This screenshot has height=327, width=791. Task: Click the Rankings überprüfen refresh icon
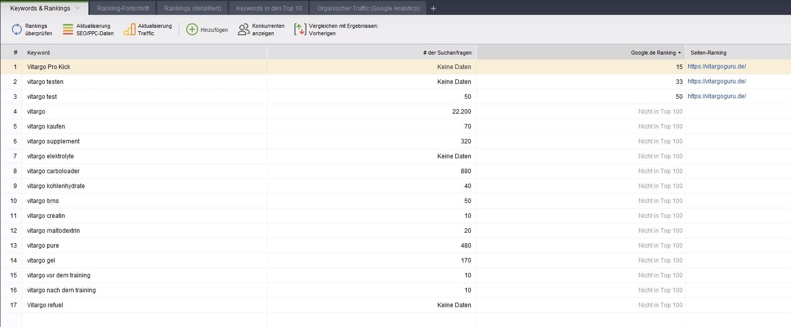tap(17, 30)
